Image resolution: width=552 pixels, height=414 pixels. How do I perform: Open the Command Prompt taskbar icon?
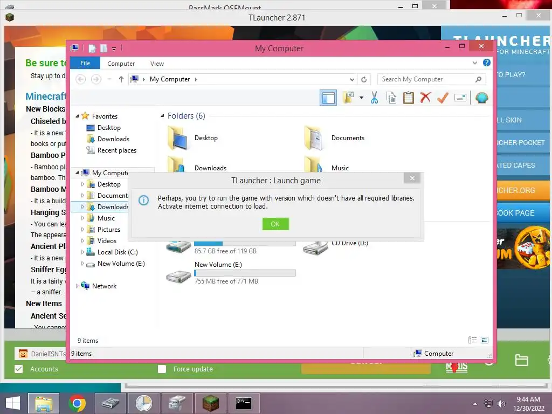[x=244, y=403]
